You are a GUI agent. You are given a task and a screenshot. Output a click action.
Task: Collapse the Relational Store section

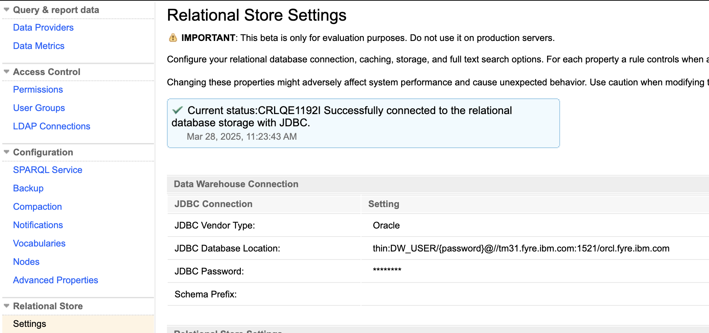7,306
